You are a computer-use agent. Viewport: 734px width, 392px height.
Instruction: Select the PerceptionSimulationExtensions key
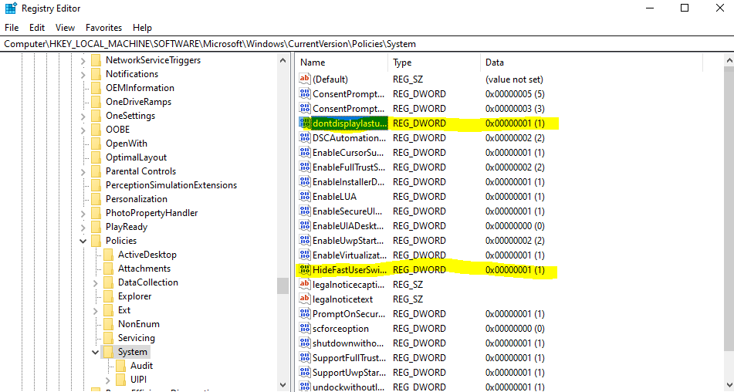(171, 185)
